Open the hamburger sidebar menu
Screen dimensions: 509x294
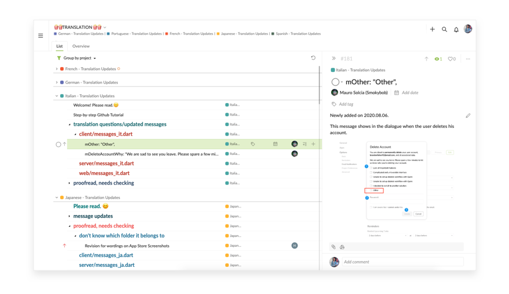41,36
